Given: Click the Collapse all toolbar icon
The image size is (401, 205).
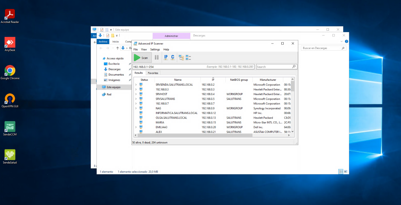Looking at the screenshot, I should tap(188, 58).
